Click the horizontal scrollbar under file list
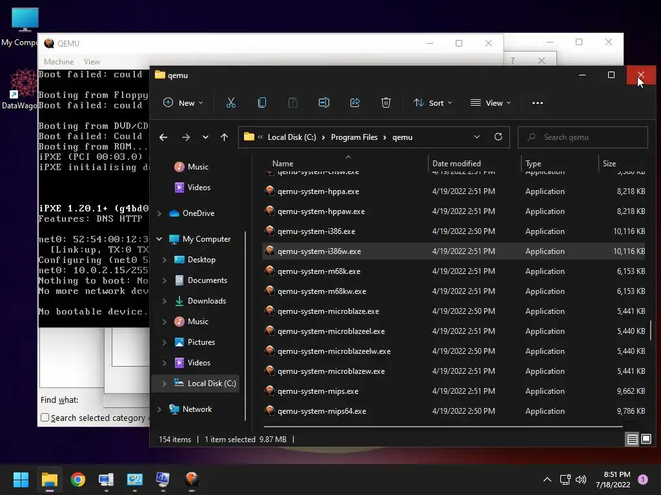This screenshot has width=661, height=495. (x=443, y=427)
